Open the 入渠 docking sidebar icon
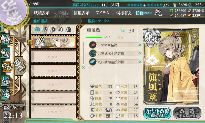The width and height of the screenshot is (205, 123). [5, 81]
